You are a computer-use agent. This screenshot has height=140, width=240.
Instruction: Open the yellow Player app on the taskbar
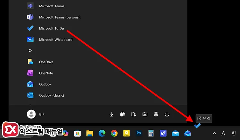126,133
